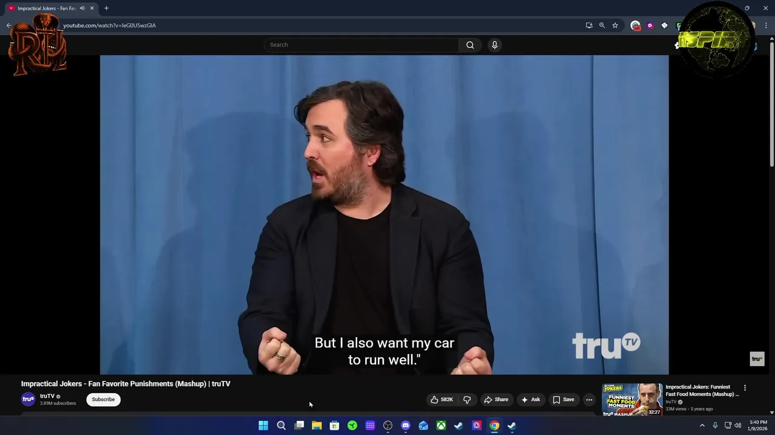
Task: Open the green circular app on taskbar
Action: point(352,426)
